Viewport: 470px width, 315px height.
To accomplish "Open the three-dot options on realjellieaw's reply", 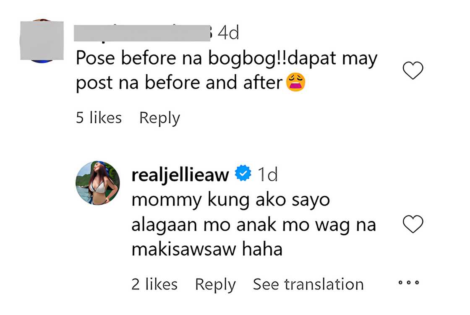I will [x=409, y=282].
